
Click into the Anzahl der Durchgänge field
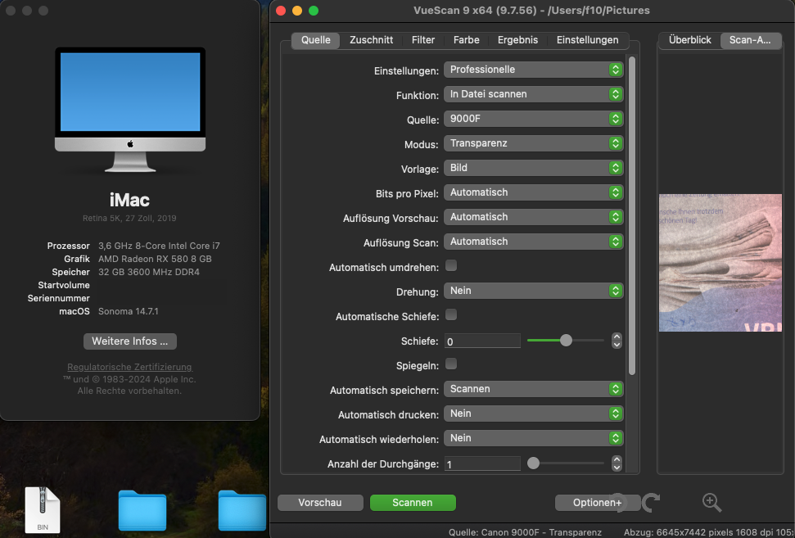pyautogui.click(x=482, y=463)
